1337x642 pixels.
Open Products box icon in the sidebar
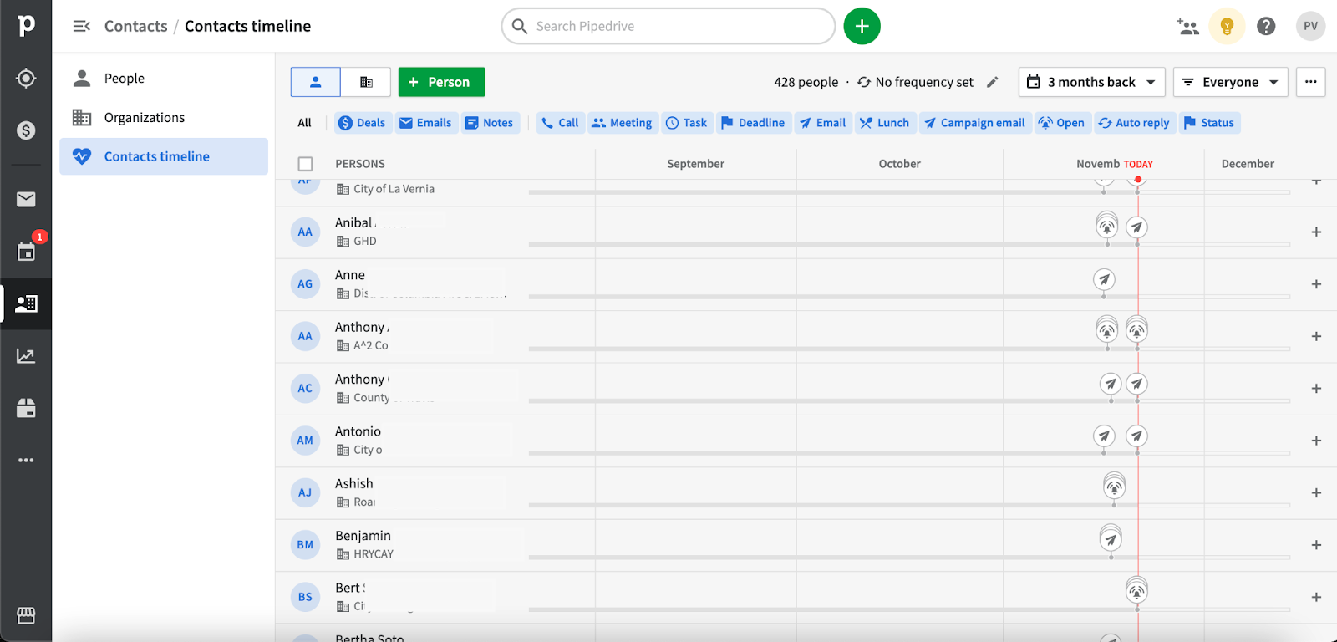pos(26,408)
